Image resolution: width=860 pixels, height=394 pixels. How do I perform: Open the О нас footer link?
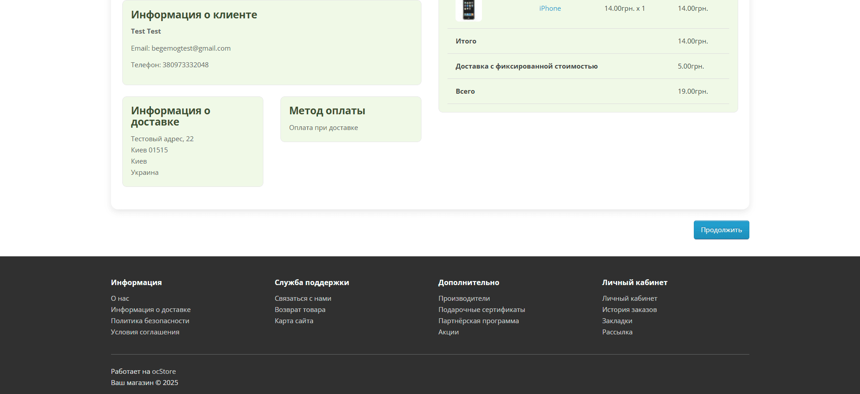(x=120, y=299)
